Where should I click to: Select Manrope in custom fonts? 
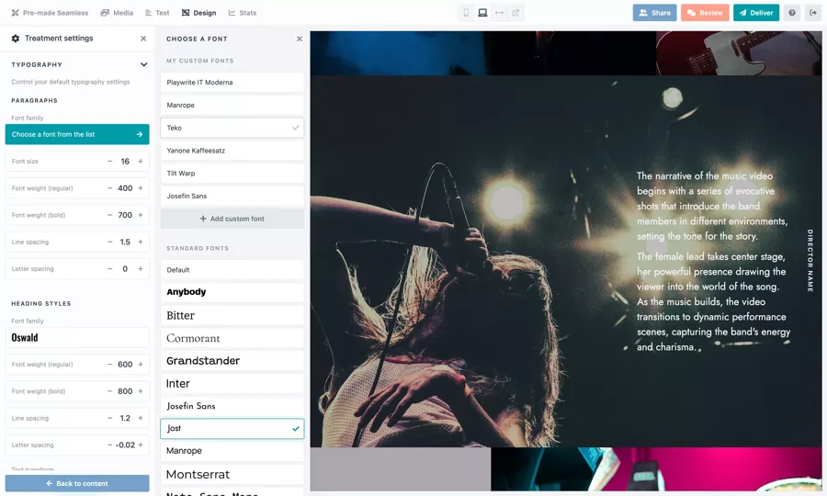(x=232, y=105)
